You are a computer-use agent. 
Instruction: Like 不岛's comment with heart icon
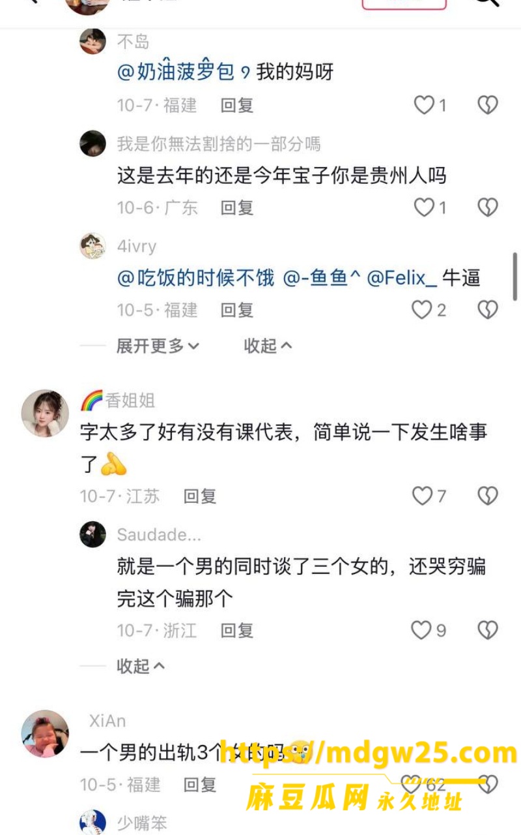pyautogui.click(x=425, y=105)
